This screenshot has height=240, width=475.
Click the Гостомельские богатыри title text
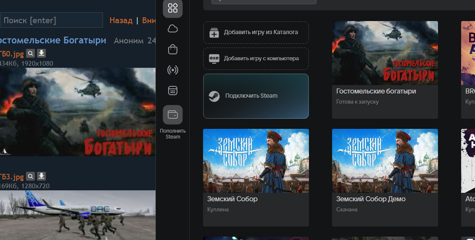point(376,91)
